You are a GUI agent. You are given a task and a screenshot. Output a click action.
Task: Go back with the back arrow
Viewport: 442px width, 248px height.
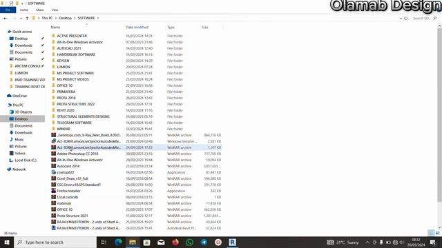[x=6, y=18]
